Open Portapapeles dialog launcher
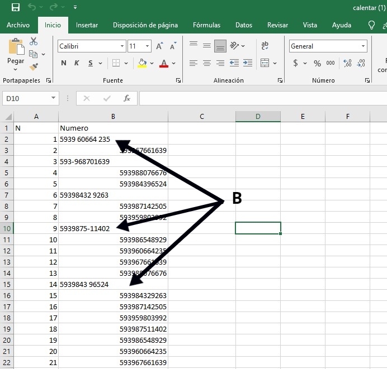 (x=49, y=80)
